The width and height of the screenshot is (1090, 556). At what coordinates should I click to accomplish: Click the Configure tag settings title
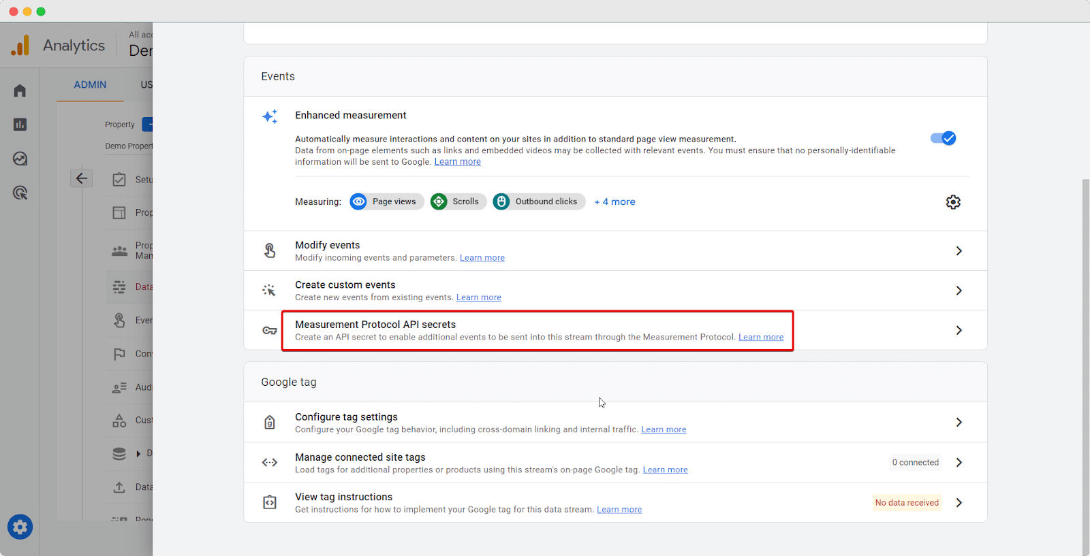[346, 417]
